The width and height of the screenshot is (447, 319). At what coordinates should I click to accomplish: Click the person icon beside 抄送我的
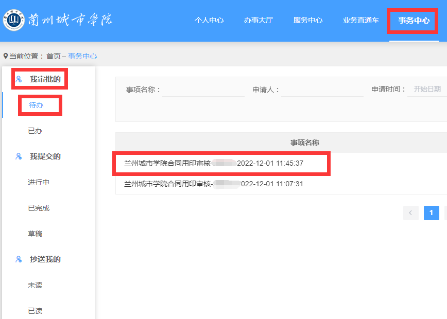[x=19, y=259]
